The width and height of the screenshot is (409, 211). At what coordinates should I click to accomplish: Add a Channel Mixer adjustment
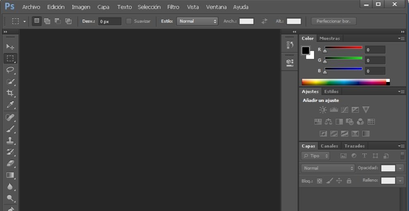(360, 122)
